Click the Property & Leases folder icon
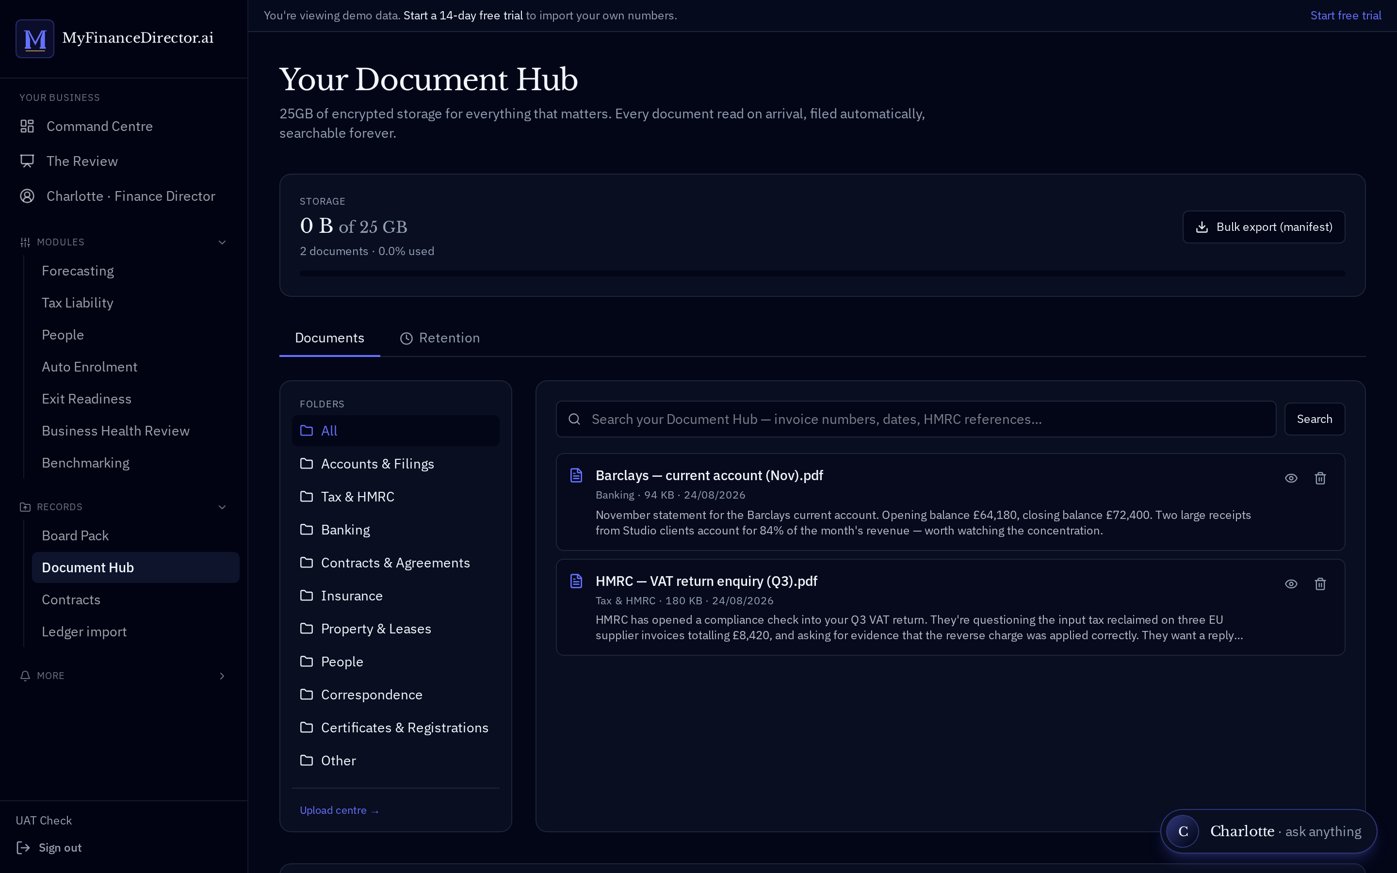Screen dimensions: 1397x873 pyautogui.click(x=307, y=628)
